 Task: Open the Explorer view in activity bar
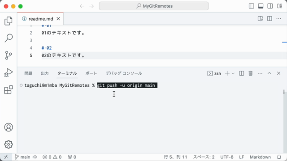click(9, 21)
